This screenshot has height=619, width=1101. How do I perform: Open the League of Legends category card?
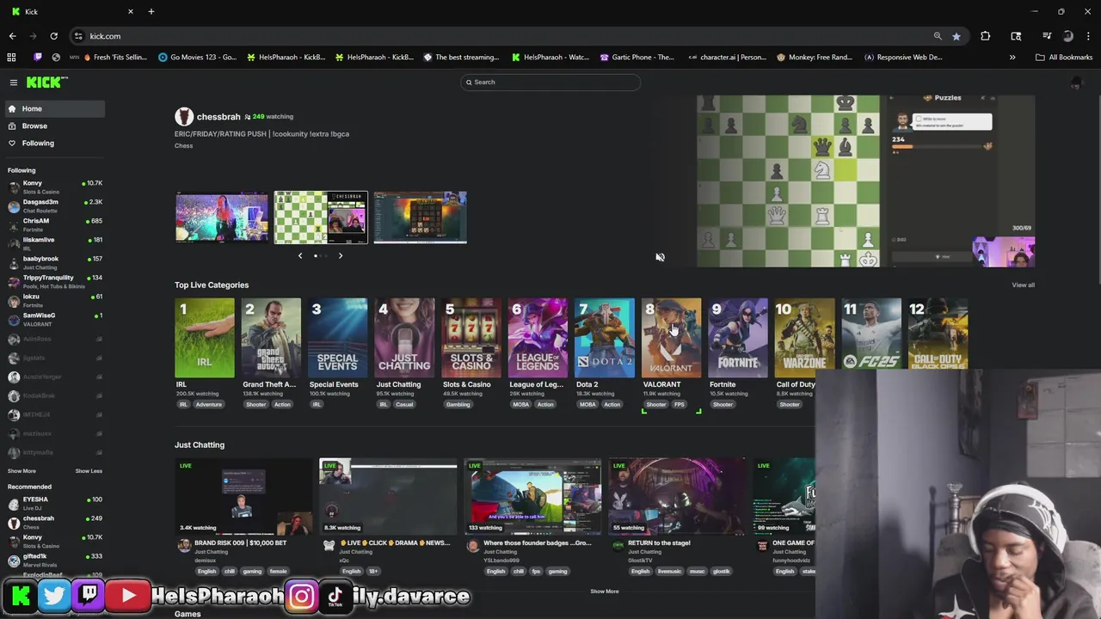point(538,338)
